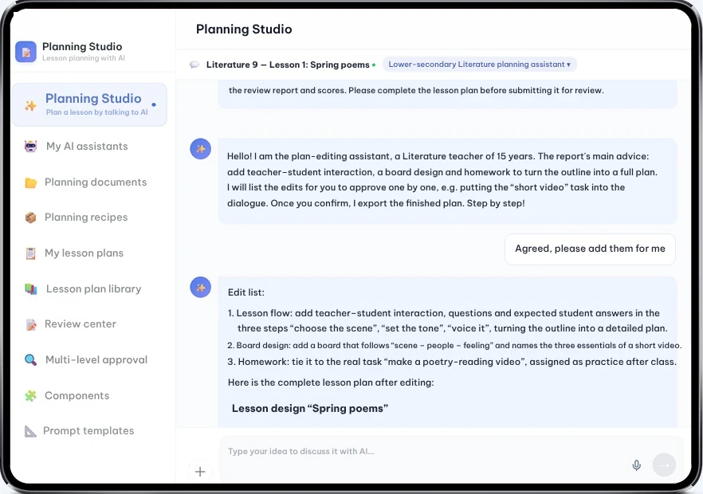Click the Planning Studio app logo icon
This screenshot has width=703, height=494.
coord(26,52)
